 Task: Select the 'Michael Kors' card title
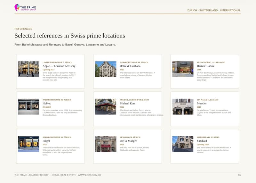pyautogui.click(x=127, y=104)
